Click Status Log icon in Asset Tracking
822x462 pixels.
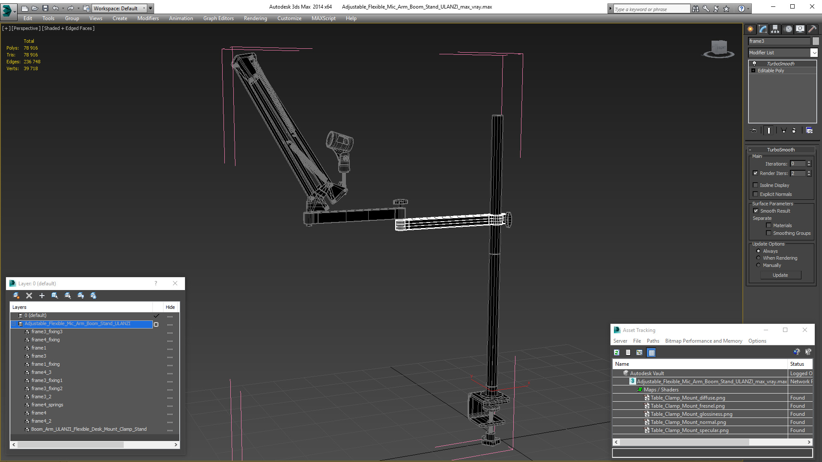click(x=628, y=352)
